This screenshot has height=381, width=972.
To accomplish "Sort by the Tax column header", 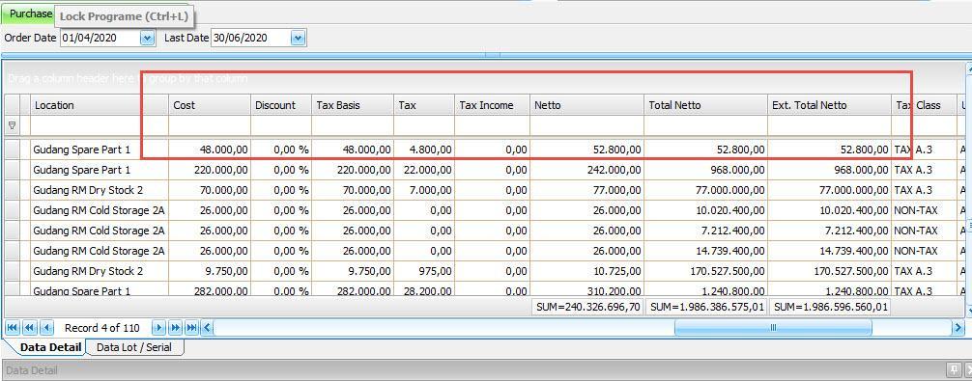I will pyautogui.click(x=424, y=105).
